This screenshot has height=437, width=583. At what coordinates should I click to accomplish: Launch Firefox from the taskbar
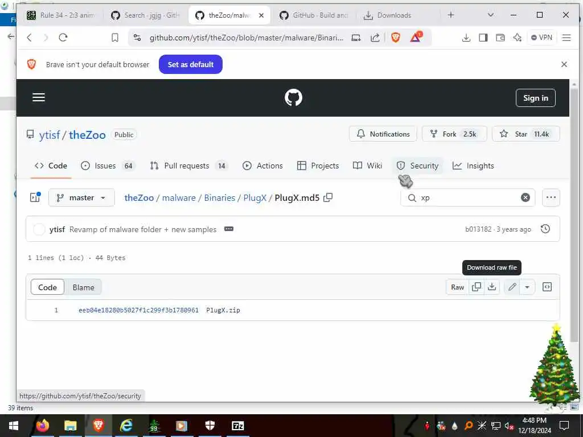[43, 426]
